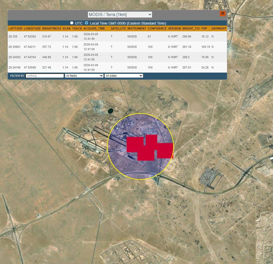Click the FILTER BY text input
Image resolution: width=273 pixels, height=264 pixels.
pyautogui.click(x=44, y=76)
